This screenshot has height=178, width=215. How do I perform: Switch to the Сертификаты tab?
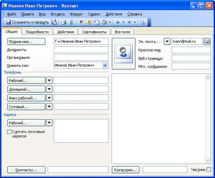click(x=94, y=32)
